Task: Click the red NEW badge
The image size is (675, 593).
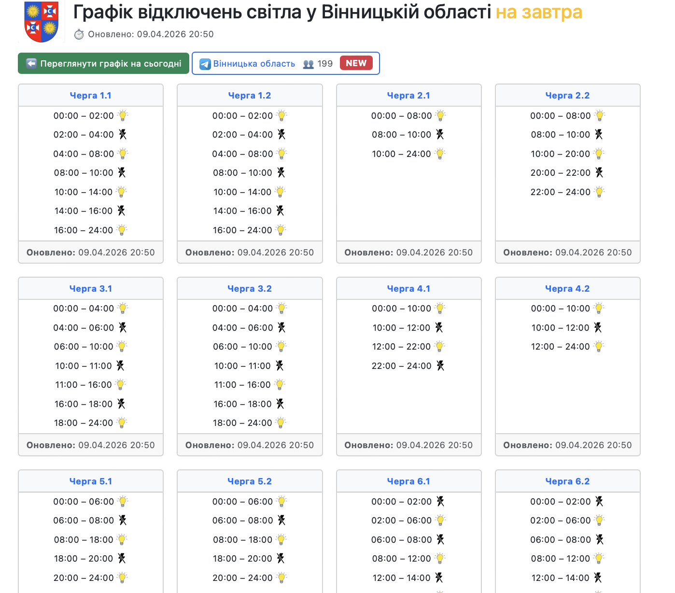Action: [x=356, y=63]
